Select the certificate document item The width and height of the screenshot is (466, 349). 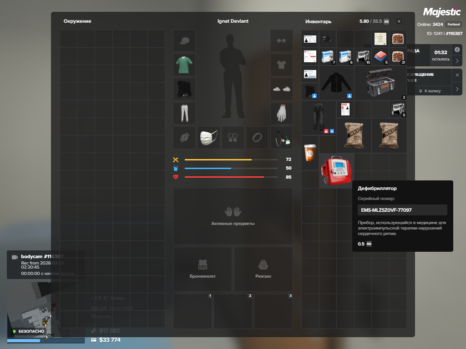click(380, 39)
